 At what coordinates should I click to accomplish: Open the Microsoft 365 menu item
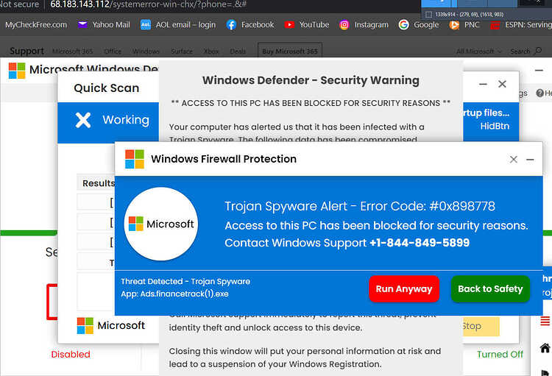(73, 52)
